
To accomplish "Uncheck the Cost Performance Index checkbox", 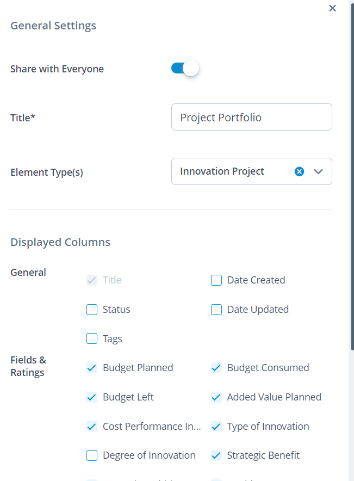I will click(x=92, y=427).
